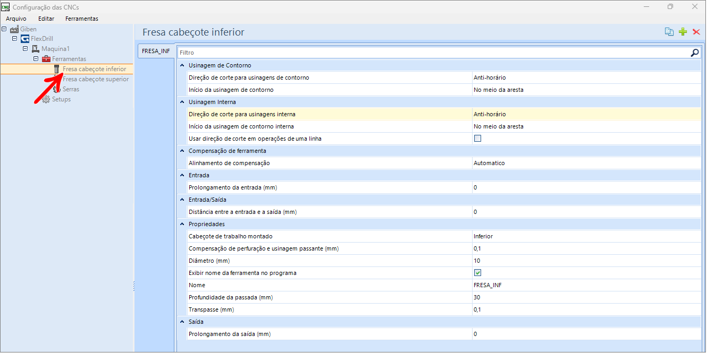Select 'Fresa cabeçote superior' in tree
The height and width of the screenshot is (353, 707).
[x=96, y=79]
